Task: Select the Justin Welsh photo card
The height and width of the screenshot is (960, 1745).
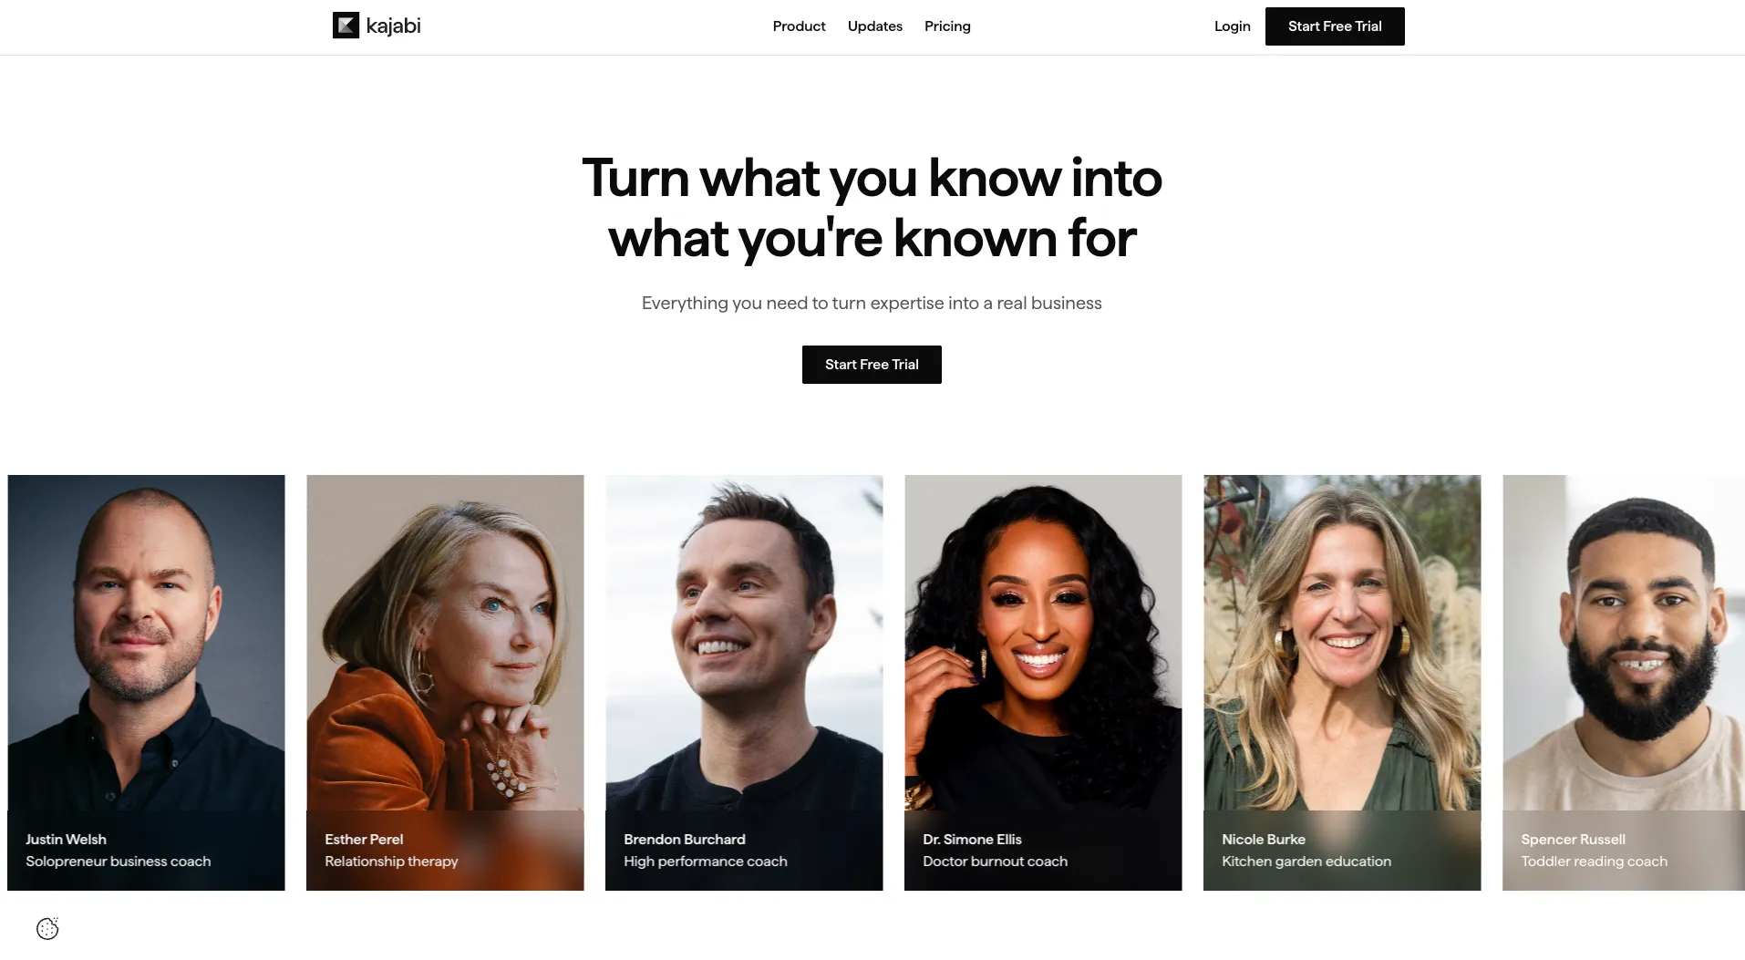Action: (146, 682)
